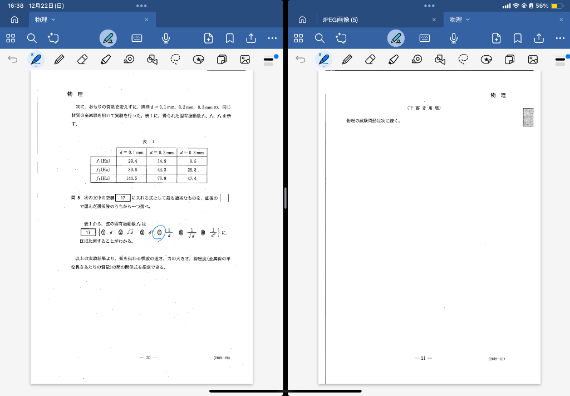Expand the 物理 tab dropdown in left pane
Image resolution: width=570 pixels, height=396 pixels.
[x=53, y=19]
